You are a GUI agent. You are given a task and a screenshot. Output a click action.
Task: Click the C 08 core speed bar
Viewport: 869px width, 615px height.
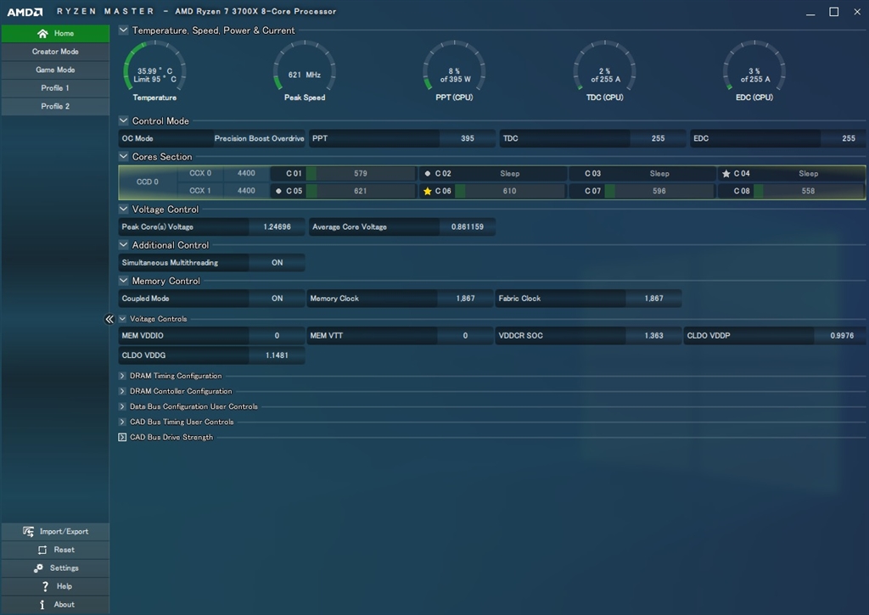(808, 191)
